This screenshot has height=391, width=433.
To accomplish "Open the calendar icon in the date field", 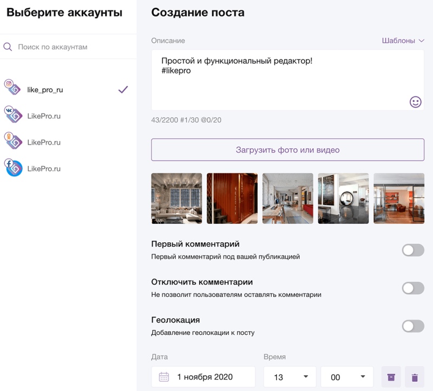I will click(163, 376).
